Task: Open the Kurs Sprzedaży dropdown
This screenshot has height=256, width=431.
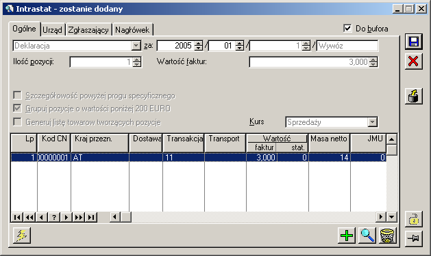Action: 373,122
